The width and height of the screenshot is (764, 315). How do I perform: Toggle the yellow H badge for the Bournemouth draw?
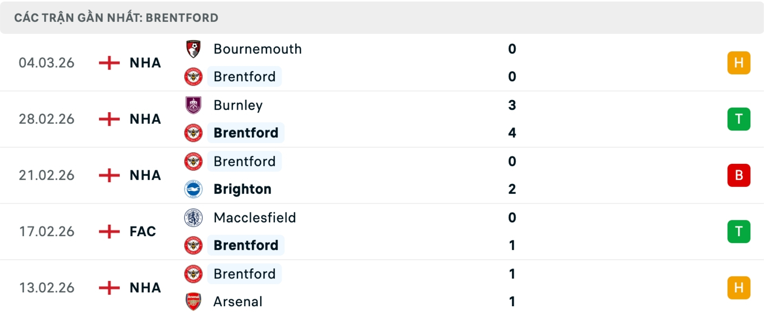(x=739, y=62)
